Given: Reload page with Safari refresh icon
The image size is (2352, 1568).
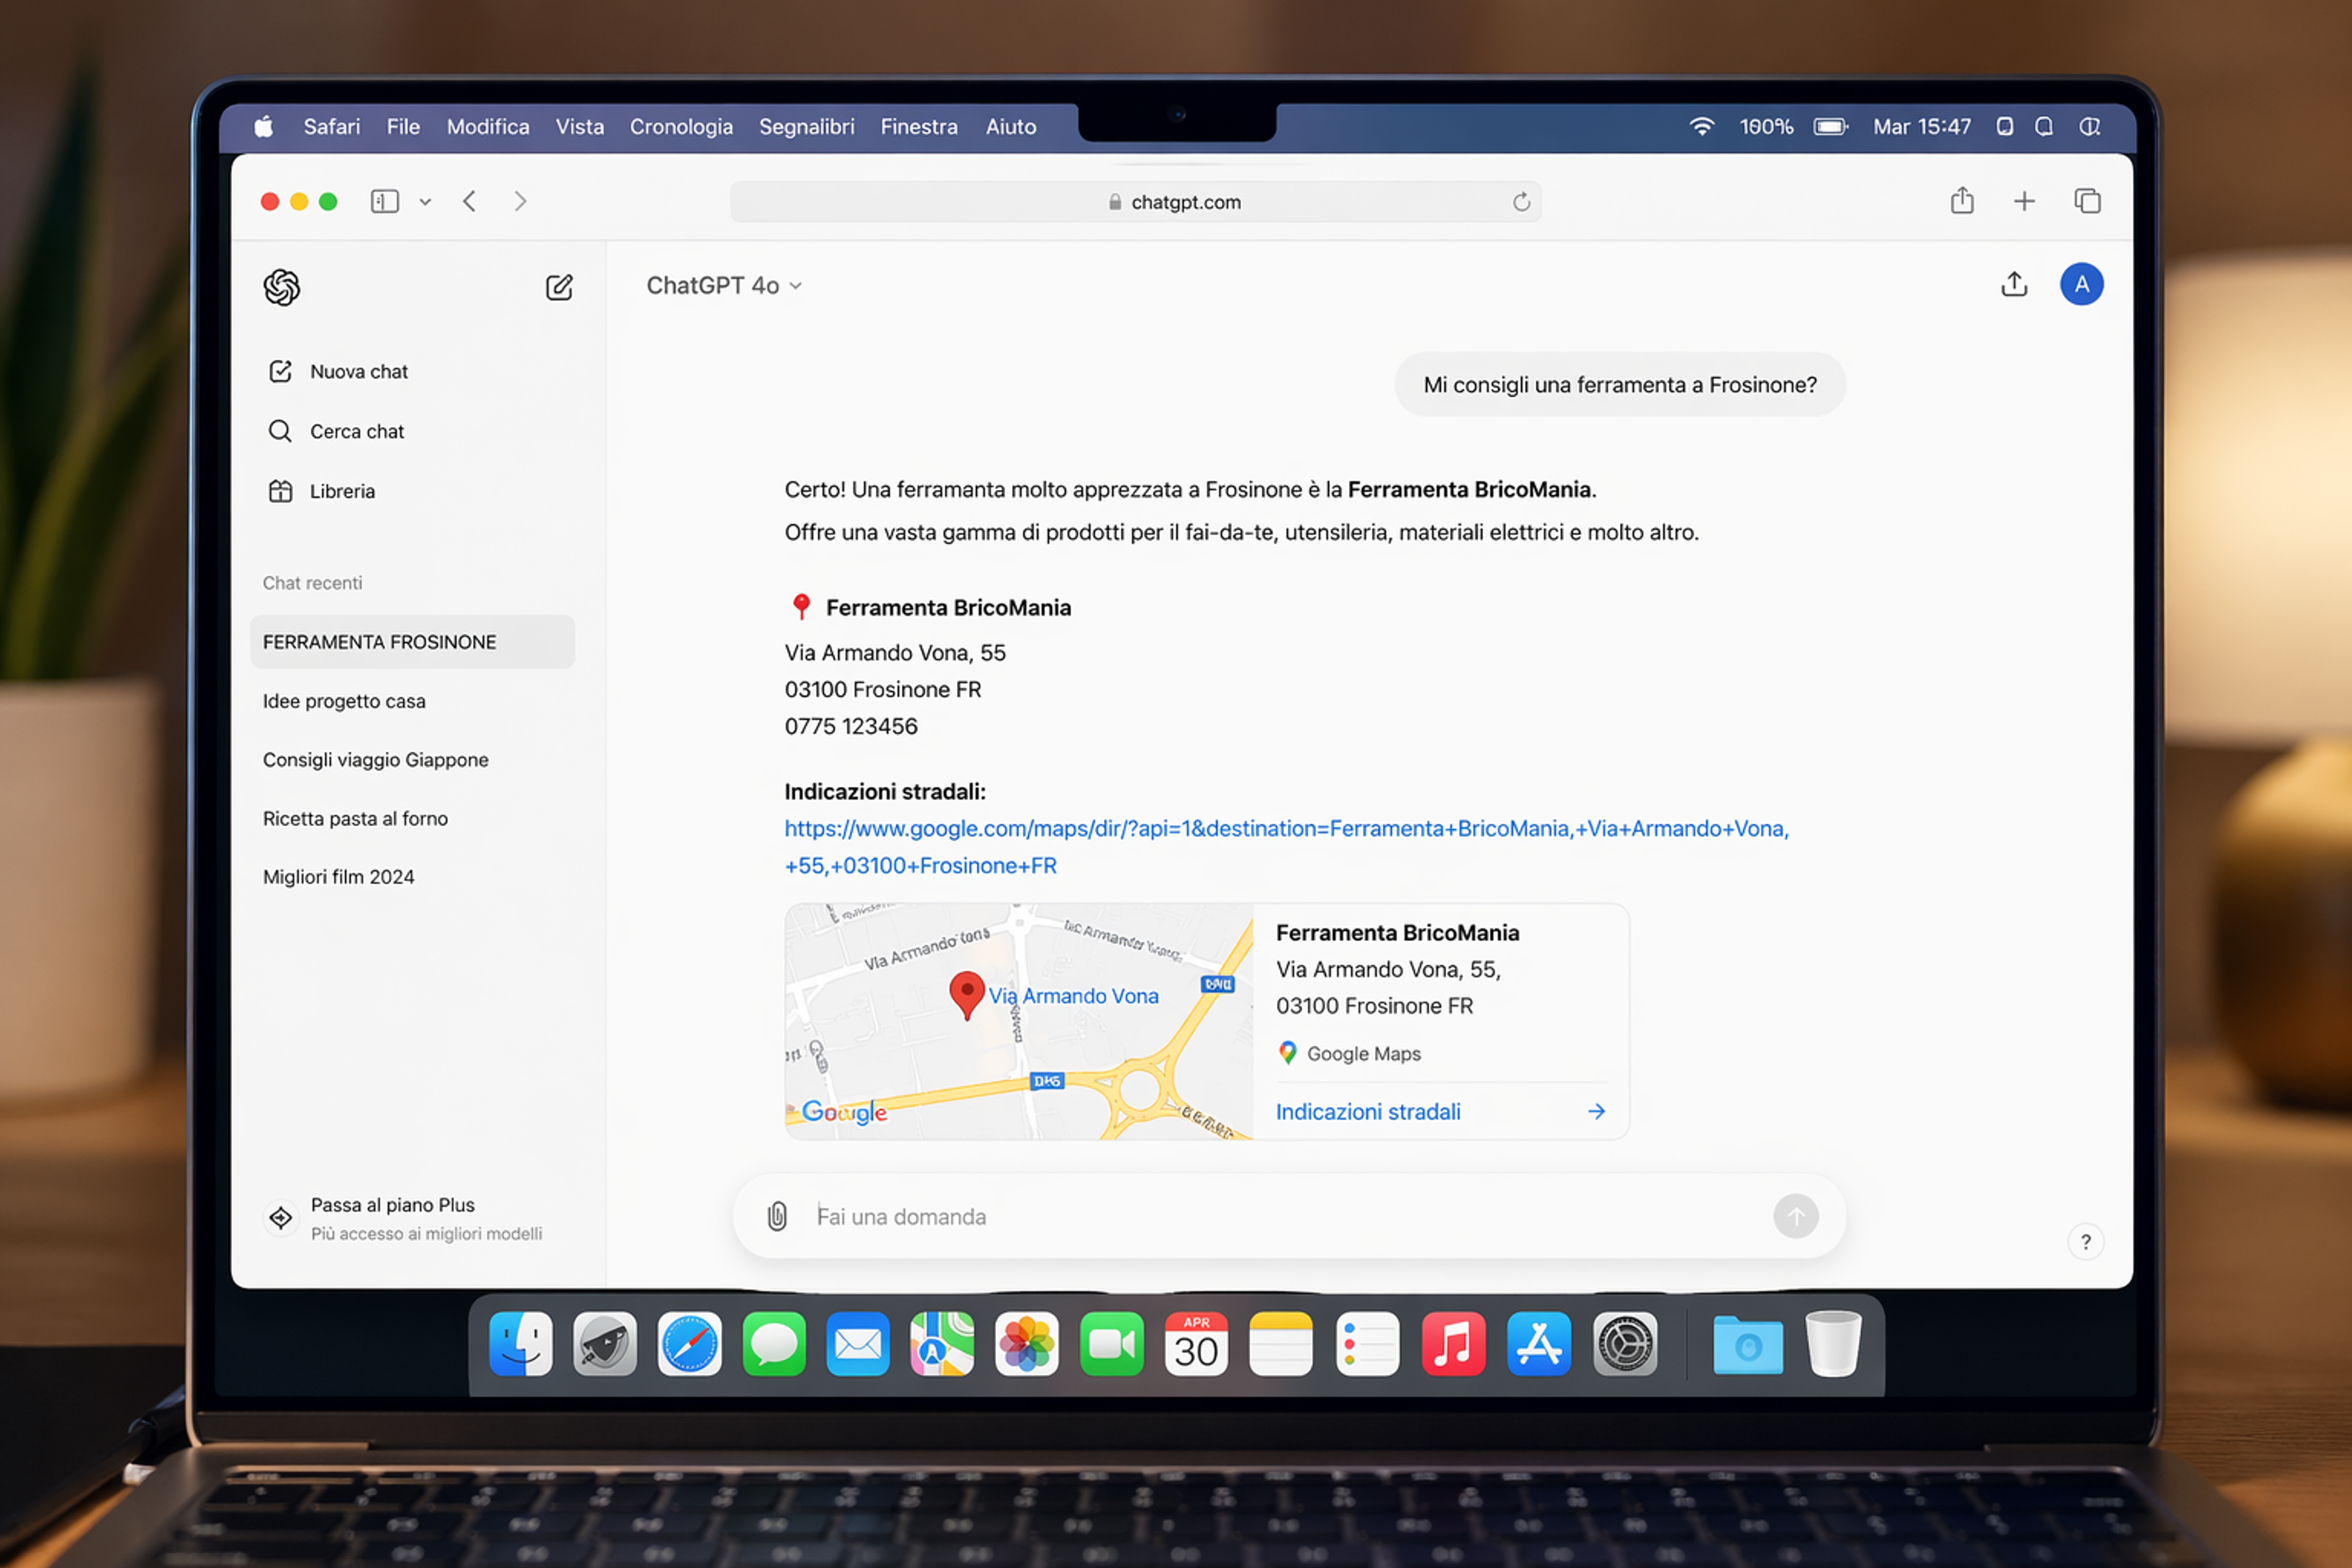Looking at the screenshot, I should [1521, 202].
